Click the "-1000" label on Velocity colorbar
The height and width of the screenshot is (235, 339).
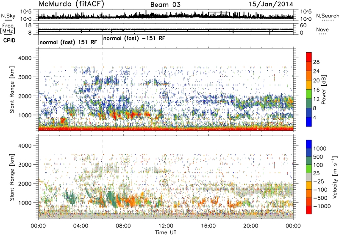pyautogui.click(x=322, y=206)
